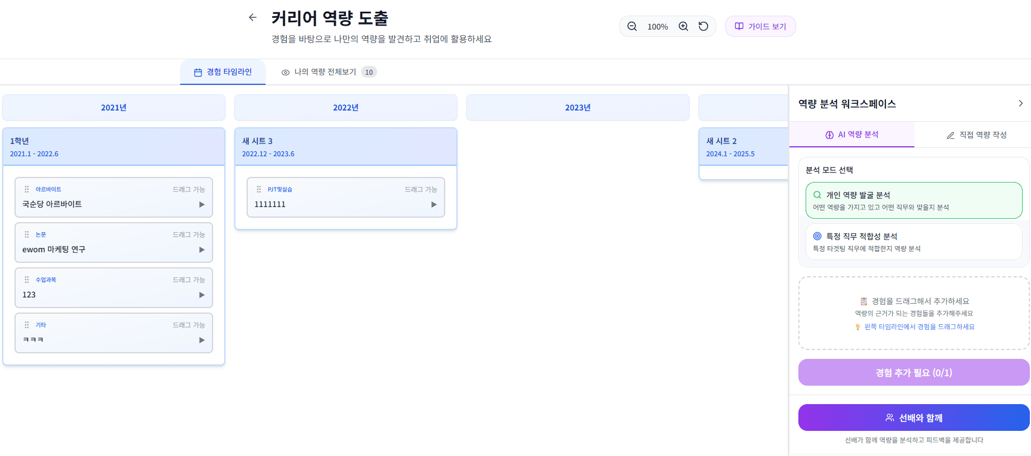Viewport: 1031px width, 456px height.
Task: Grab the drag handle on the ㅋㅋㅋ card
Action: coord(27,325)
